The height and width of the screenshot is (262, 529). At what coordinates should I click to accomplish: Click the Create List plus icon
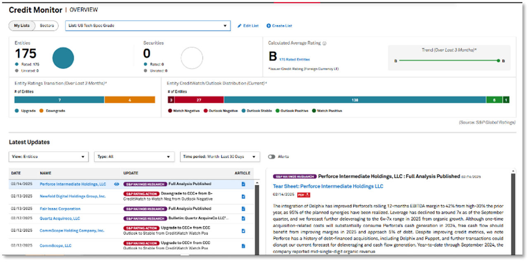(269, 26)
